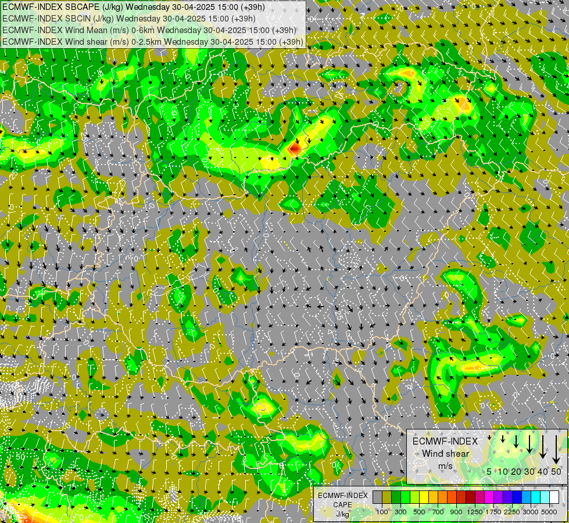Click the 700 label on the CAPE scale

(438, 512)
